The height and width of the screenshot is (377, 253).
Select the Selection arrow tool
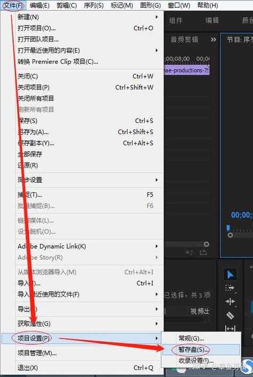pos(230,274)
